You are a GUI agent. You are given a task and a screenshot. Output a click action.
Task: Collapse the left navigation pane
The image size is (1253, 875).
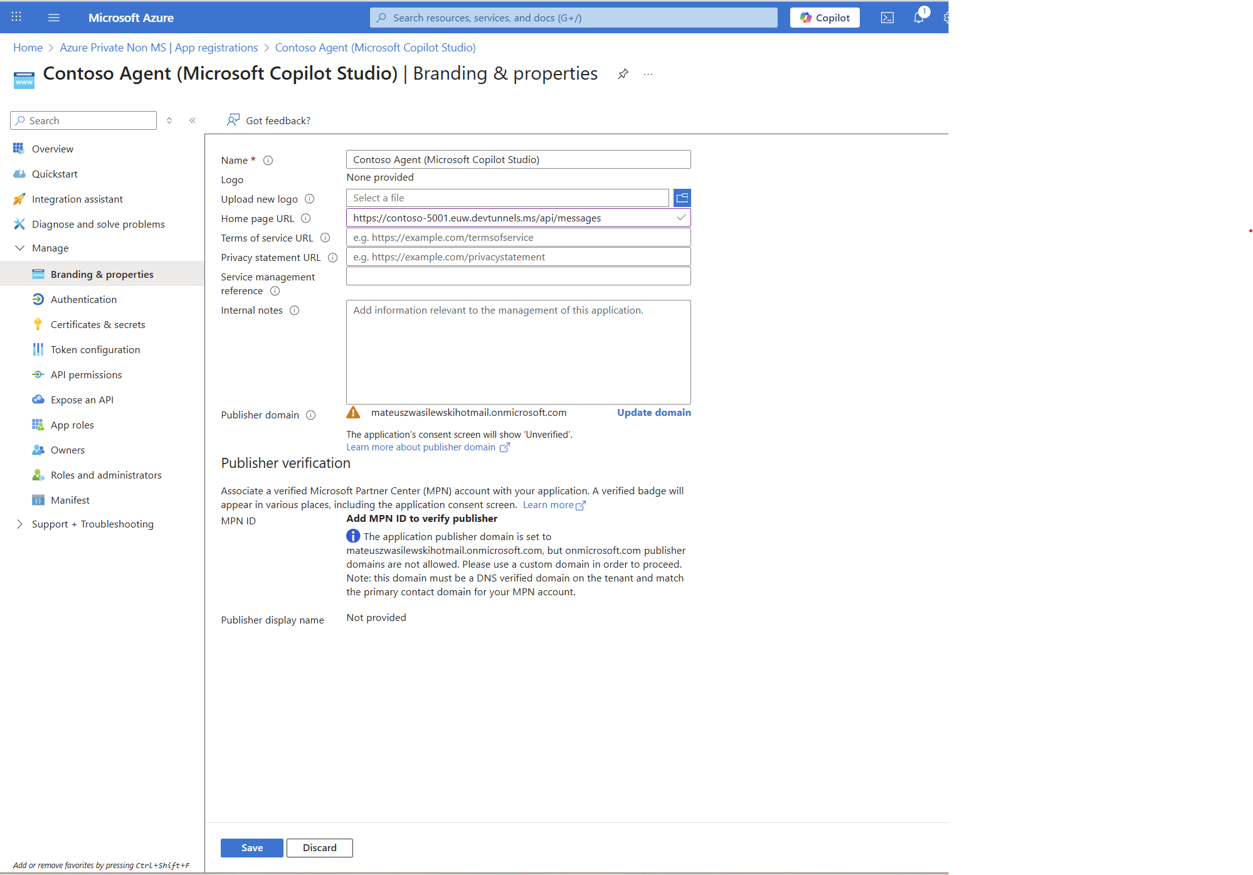coord(193,120)
